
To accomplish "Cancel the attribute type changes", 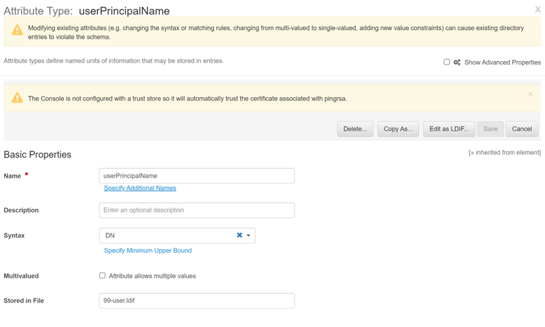I will pyautogui.click(x=521, y=129).
